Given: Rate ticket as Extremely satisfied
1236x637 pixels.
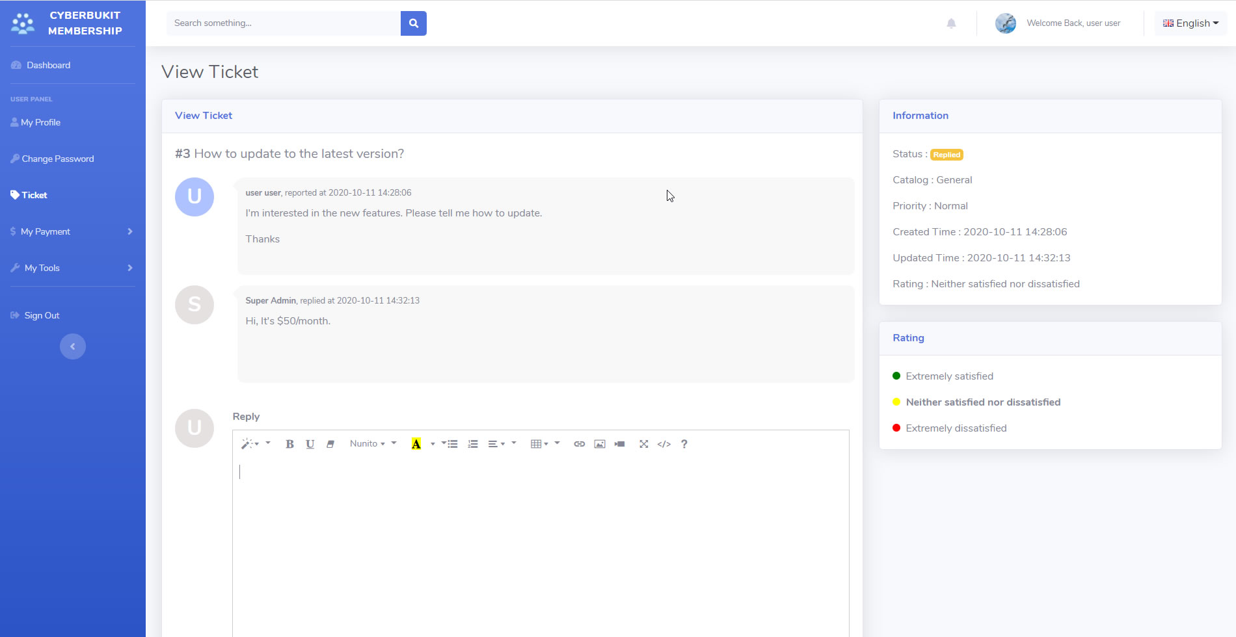Looking at the screenshot, I should pyautogui.click(x=948, y=376).
